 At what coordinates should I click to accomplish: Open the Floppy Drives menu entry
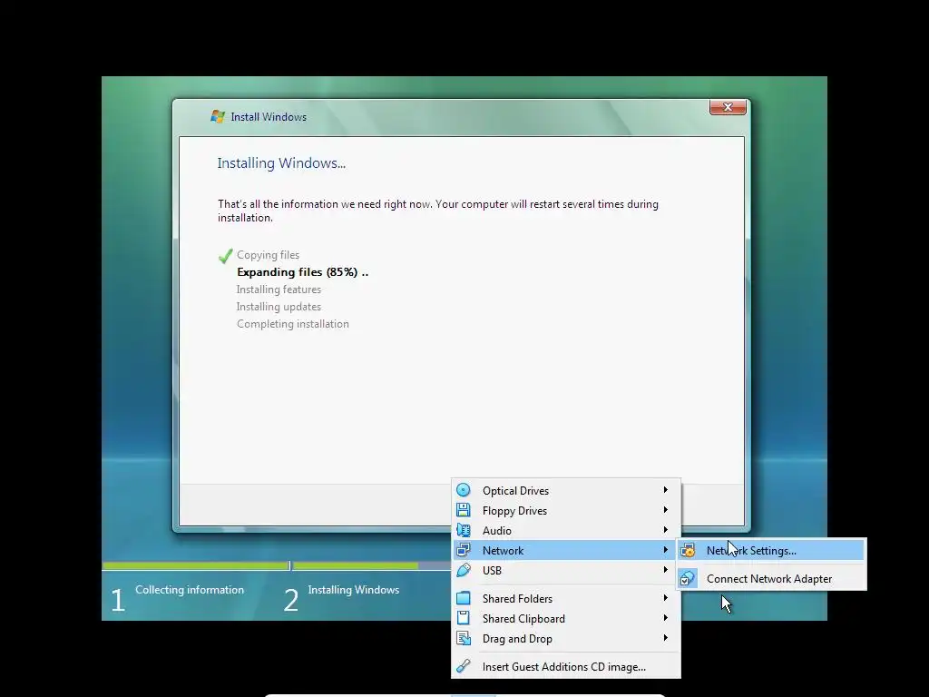click(566, 510)
